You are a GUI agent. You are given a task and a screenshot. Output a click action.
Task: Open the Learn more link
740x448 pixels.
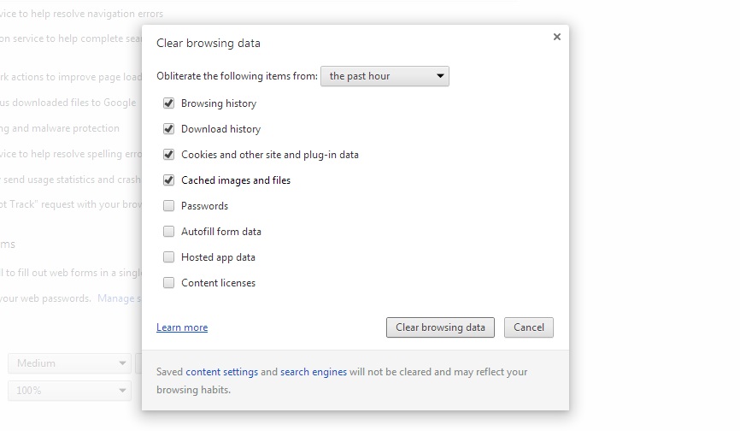(x=182, y=327)
